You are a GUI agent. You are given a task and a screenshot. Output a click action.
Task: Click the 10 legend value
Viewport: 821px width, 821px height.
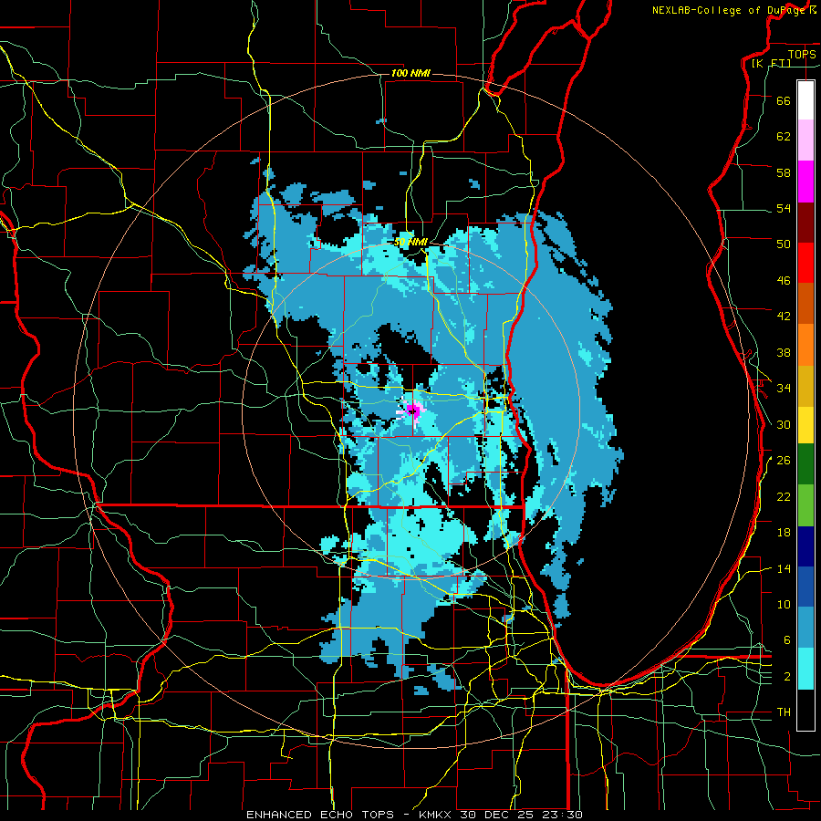pos(784,604)
